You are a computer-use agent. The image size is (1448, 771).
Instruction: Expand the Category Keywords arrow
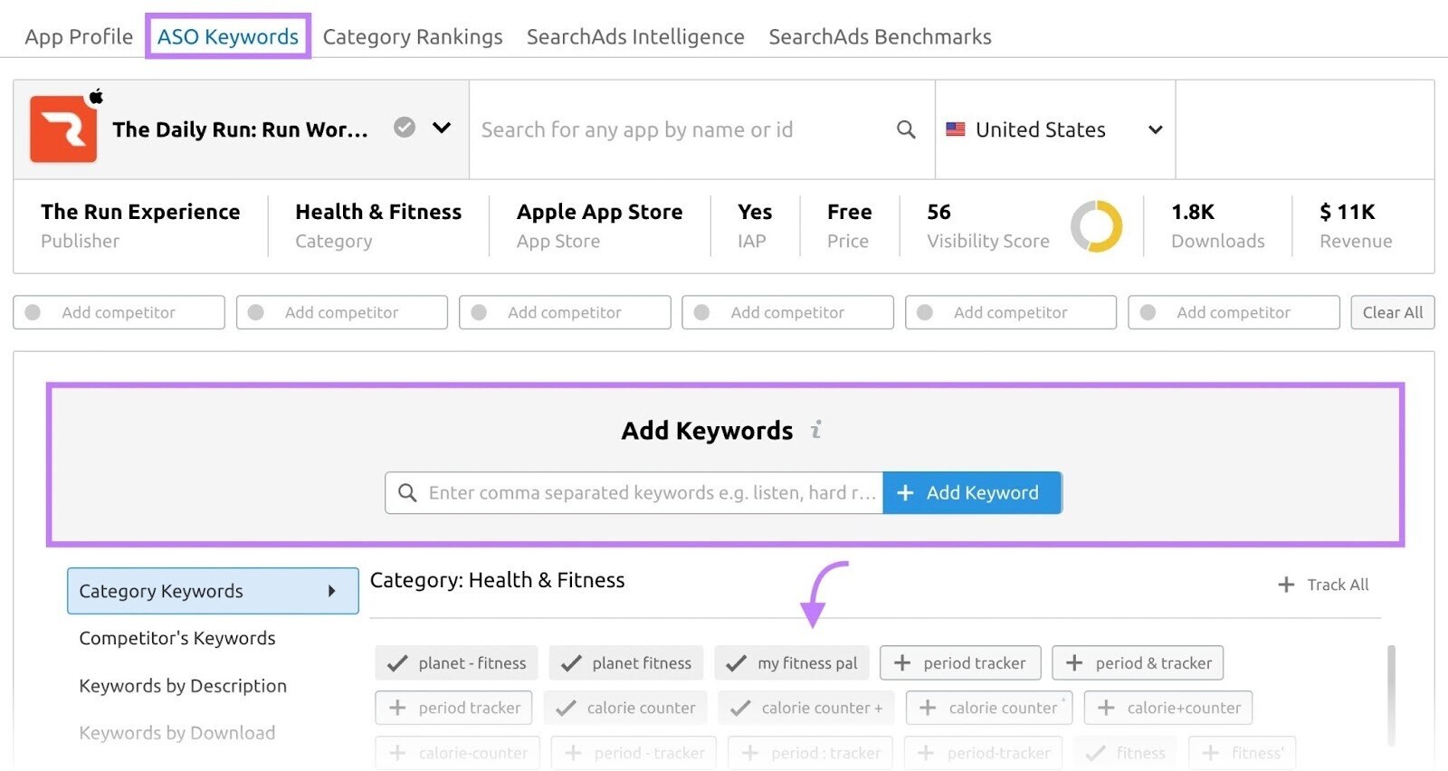(331, 591)
